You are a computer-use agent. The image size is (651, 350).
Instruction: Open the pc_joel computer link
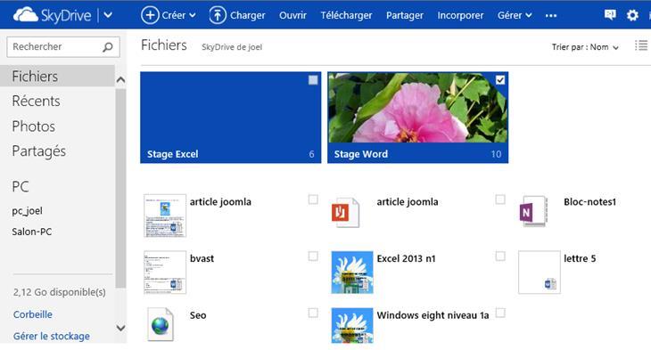(27, 211)
